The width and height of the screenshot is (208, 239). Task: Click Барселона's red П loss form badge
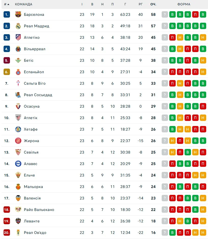[x=195, y=15]
